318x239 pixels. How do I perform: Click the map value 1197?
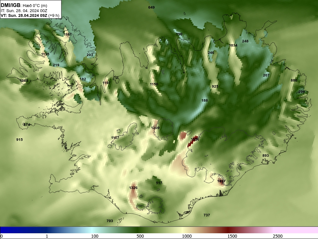tap(107, 83)
